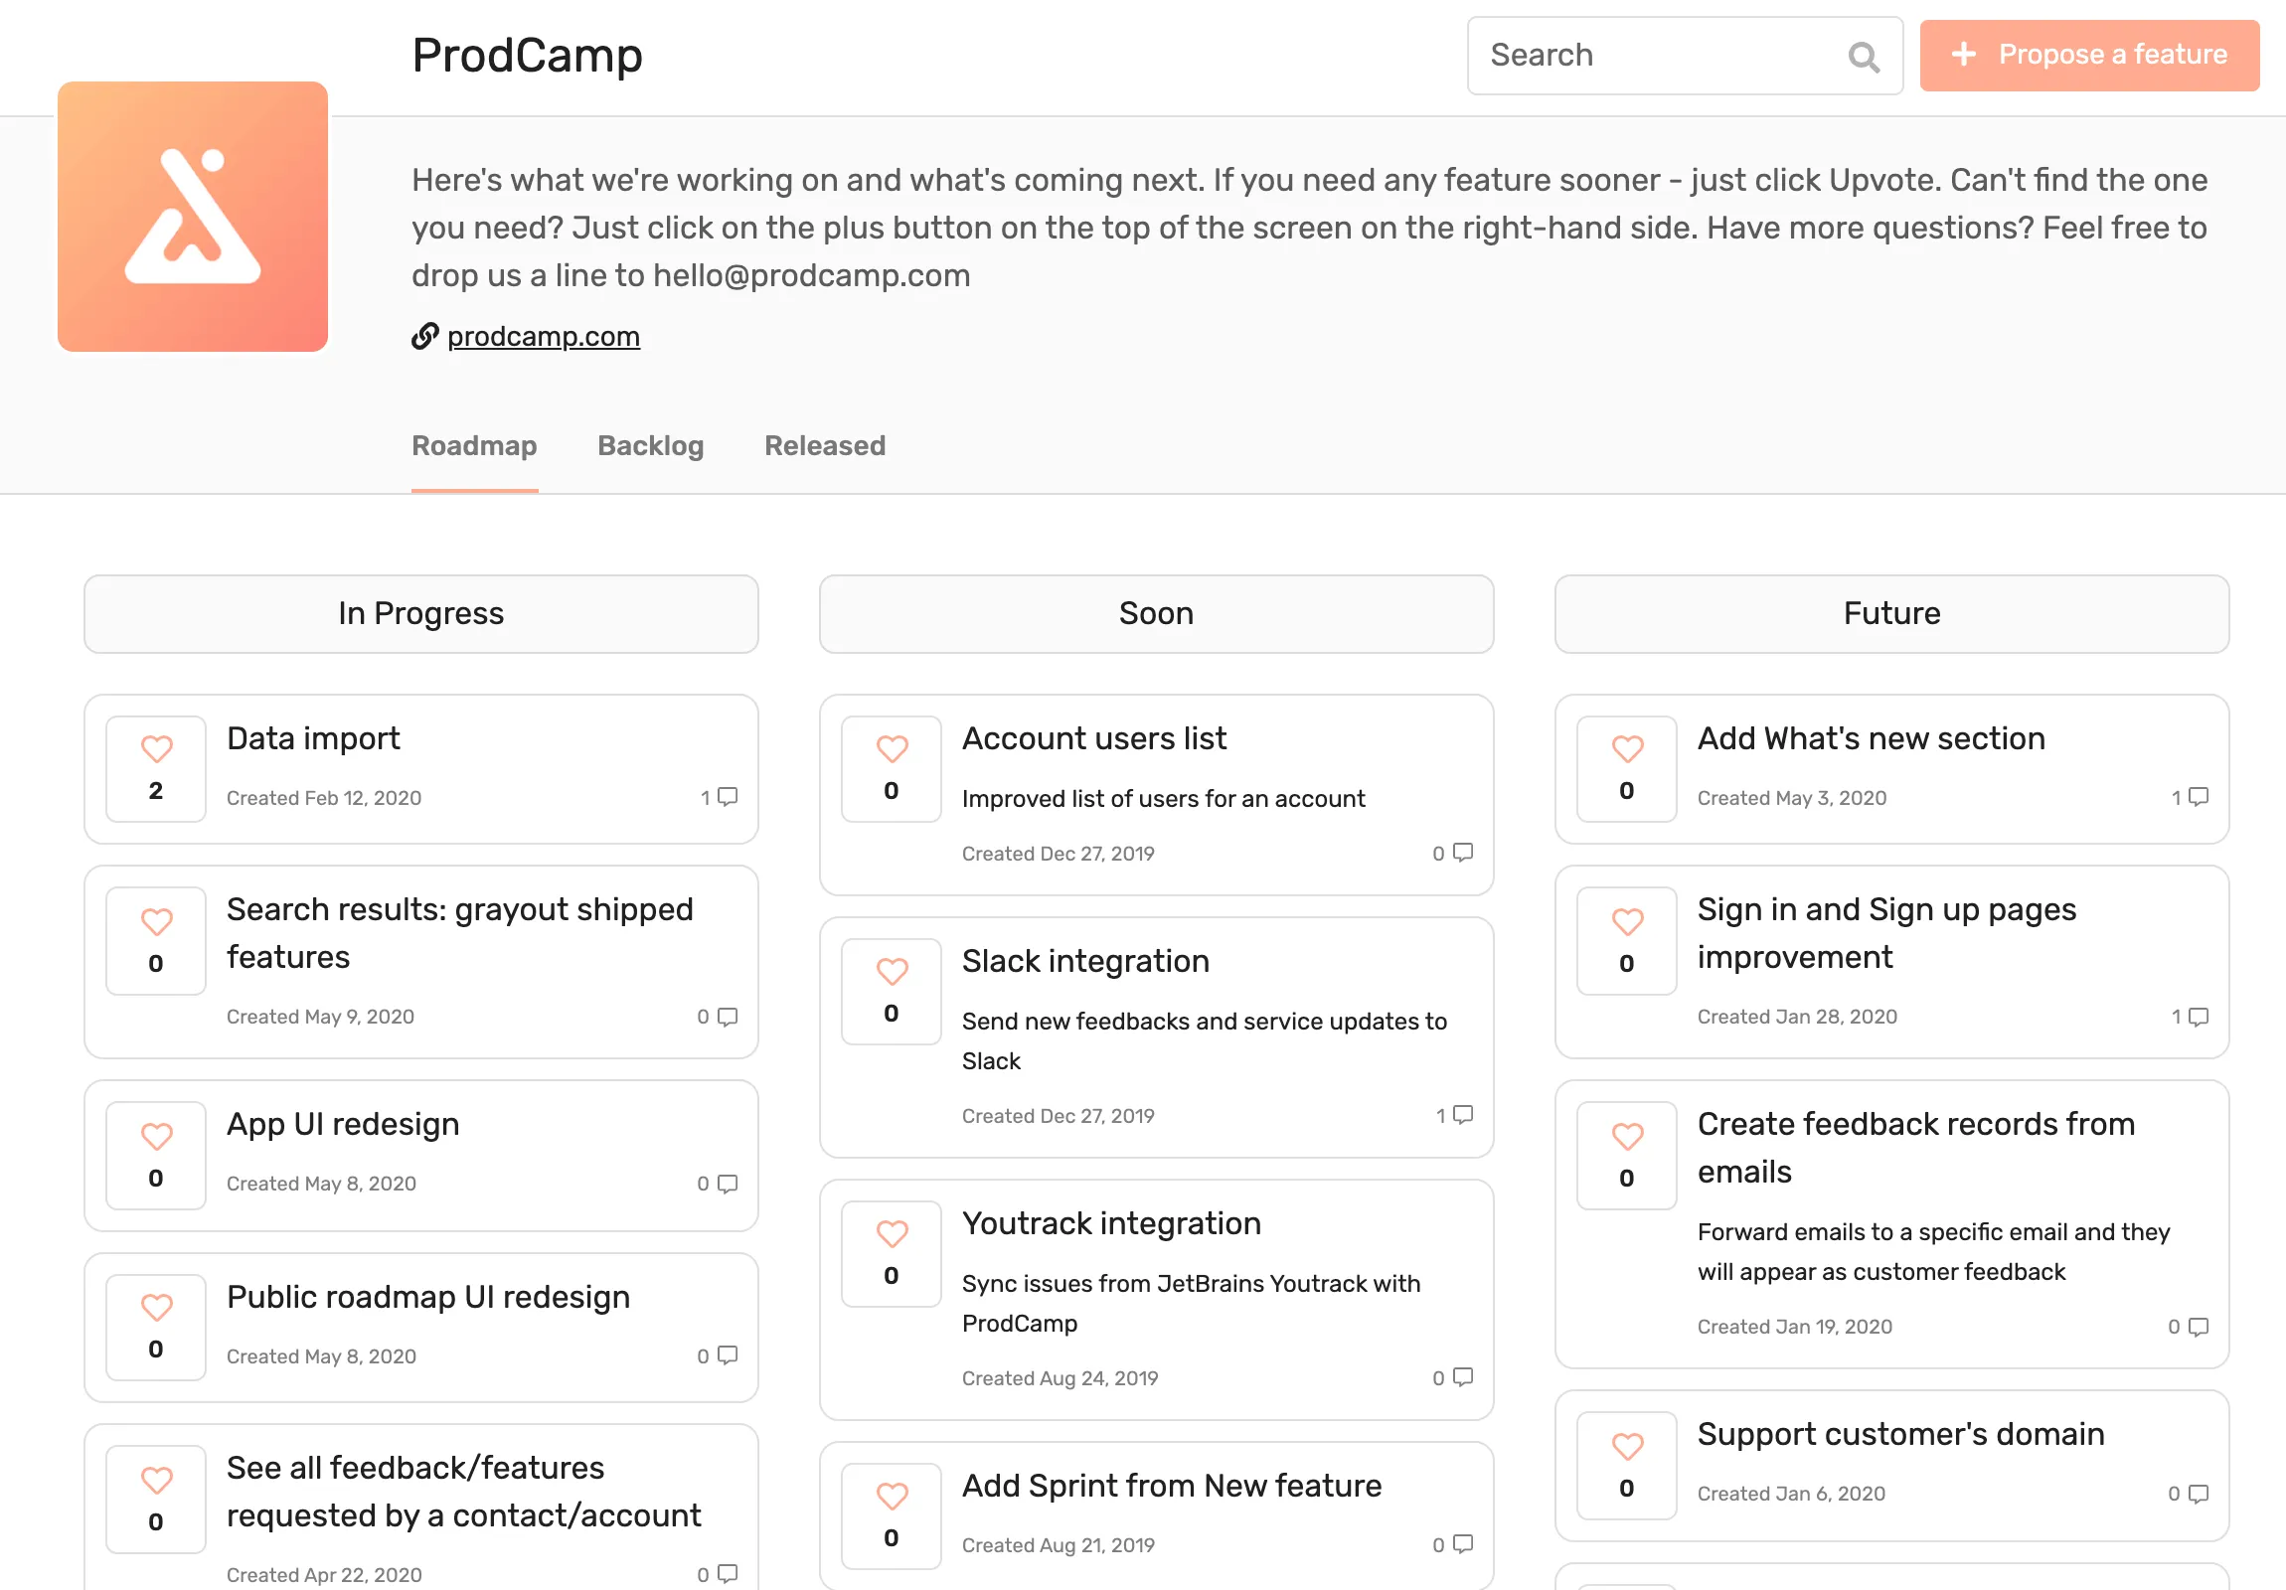Click the orange ProdCamp logo
The width and height of the screenshot is (2286, 1590).
pos(192,218)
